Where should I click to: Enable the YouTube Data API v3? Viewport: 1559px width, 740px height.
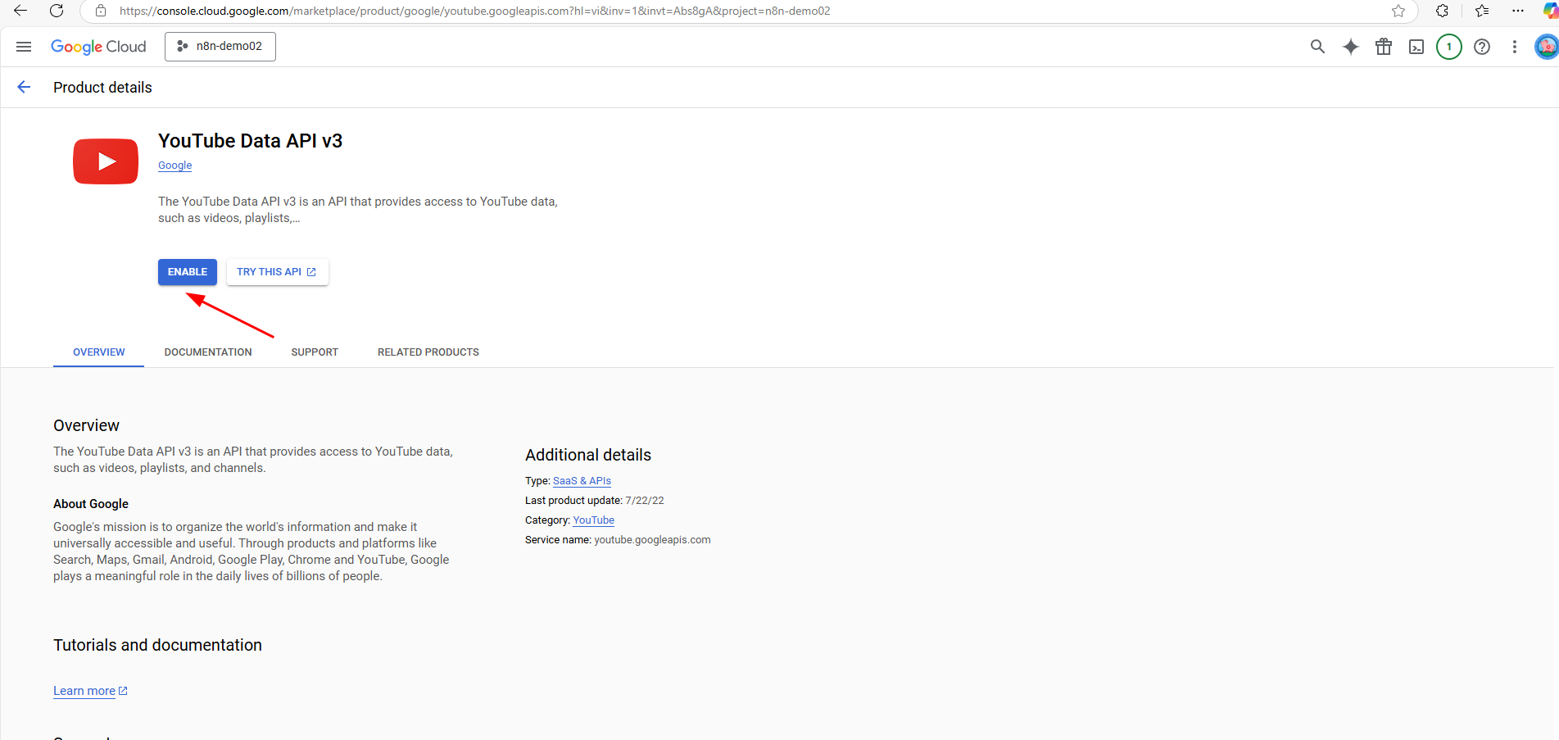(188, 272)
